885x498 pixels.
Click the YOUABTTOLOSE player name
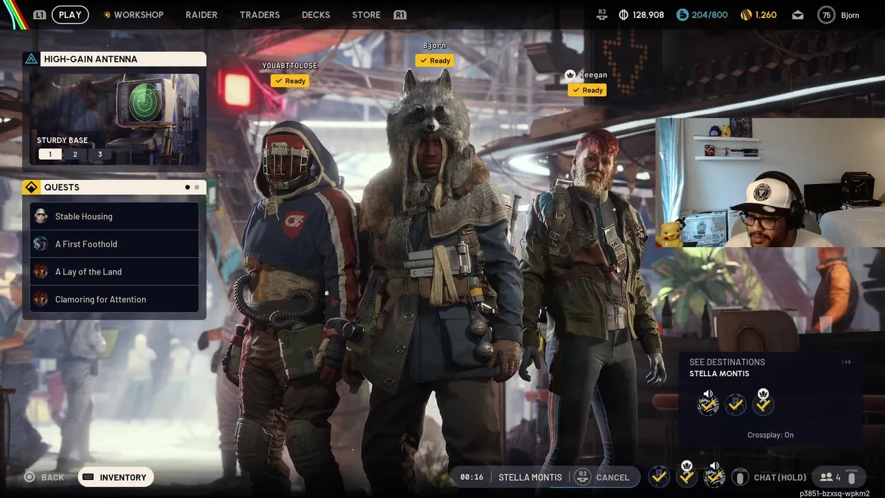click(290, 66)
